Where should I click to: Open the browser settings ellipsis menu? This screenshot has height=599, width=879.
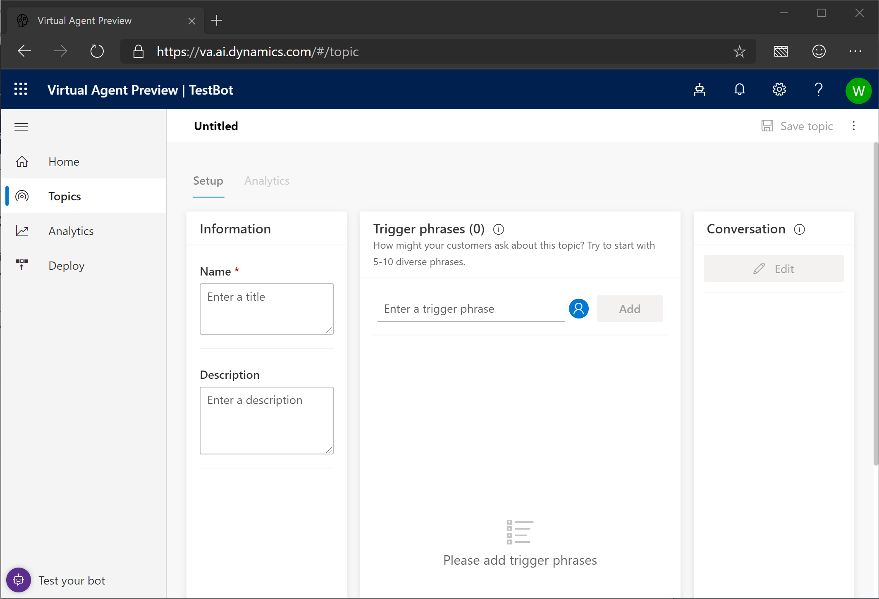[x=855, y=51]
